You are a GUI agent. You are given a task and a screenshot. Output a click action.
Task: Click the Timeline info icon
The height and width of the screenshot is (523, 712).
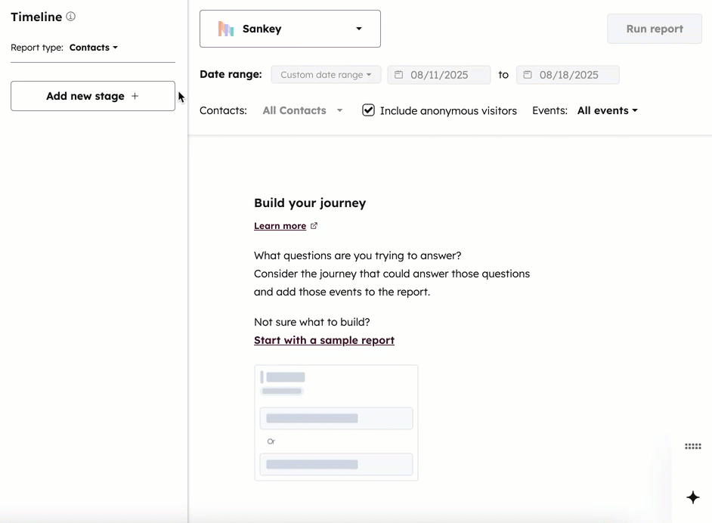71,16
